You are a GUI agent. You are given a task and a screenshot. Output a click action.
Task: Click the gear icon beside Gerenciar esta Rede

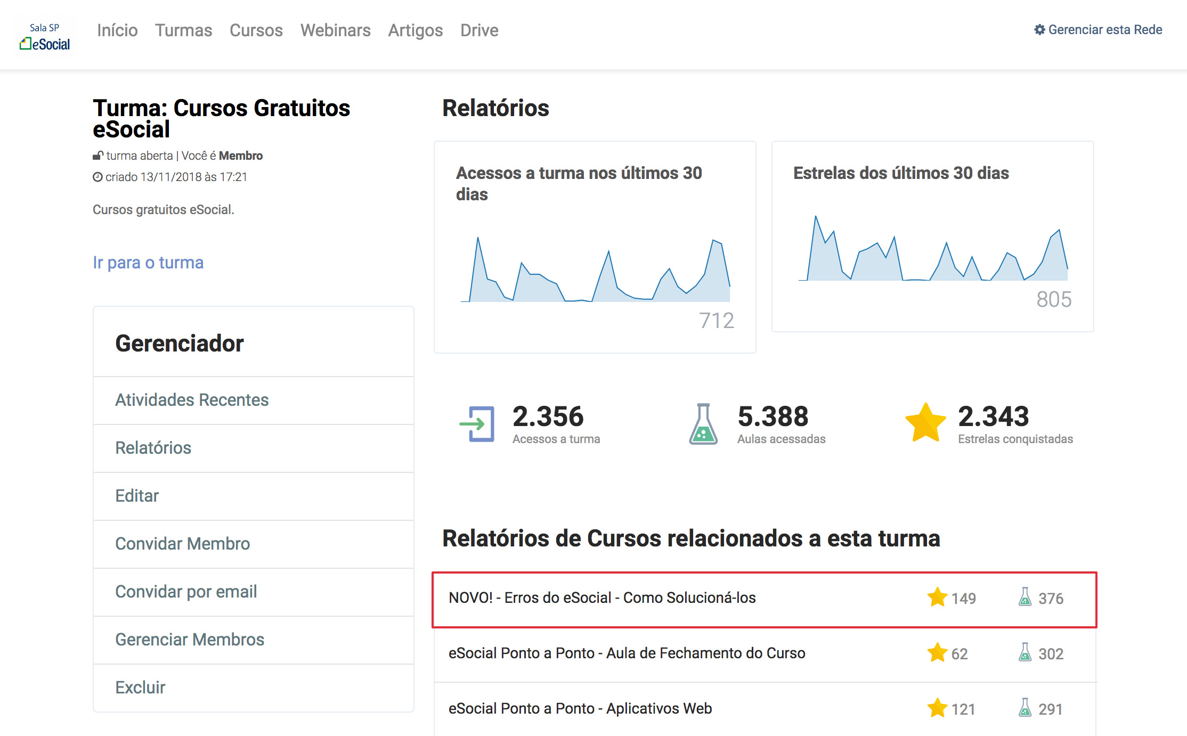pyautogui.click(x=1039, y=30)
